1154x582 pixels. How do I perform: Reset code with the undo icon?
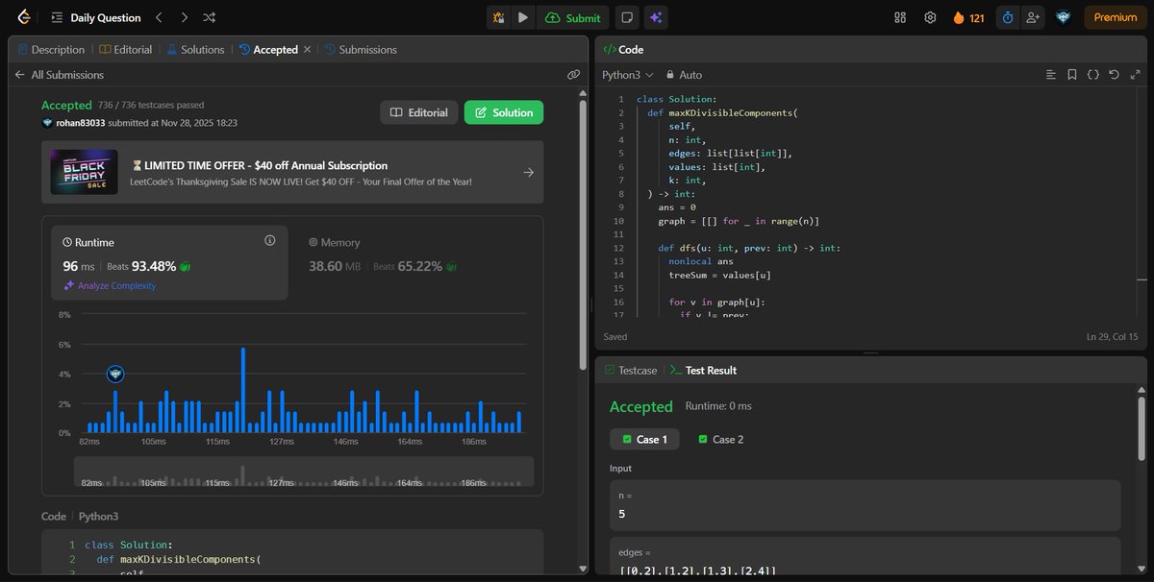(x=1114, y=74)
